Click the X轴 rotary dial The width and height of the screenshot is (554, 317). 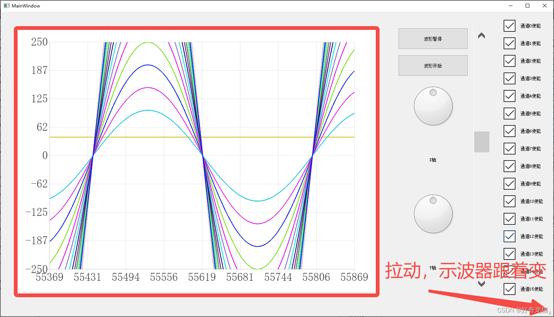pos(433,106)
